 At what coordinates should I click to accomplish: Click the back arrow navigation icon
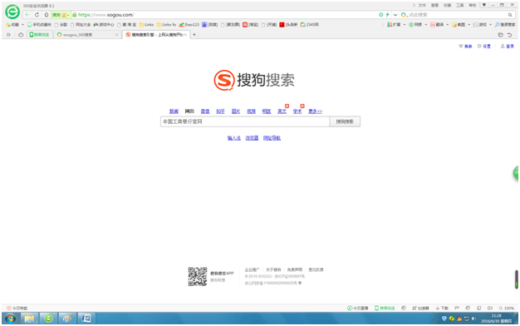tap(27, 15)
